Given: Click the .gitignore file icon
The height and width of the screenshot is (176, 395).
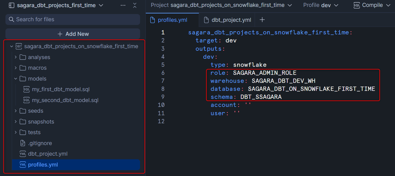Looking at the screenshot, I should 23,143.
